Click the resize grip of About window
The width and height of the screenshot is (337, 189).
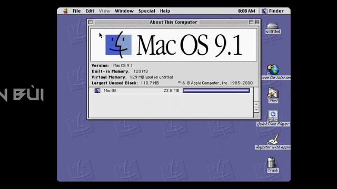pyautogui.click(x=256, y=115)
